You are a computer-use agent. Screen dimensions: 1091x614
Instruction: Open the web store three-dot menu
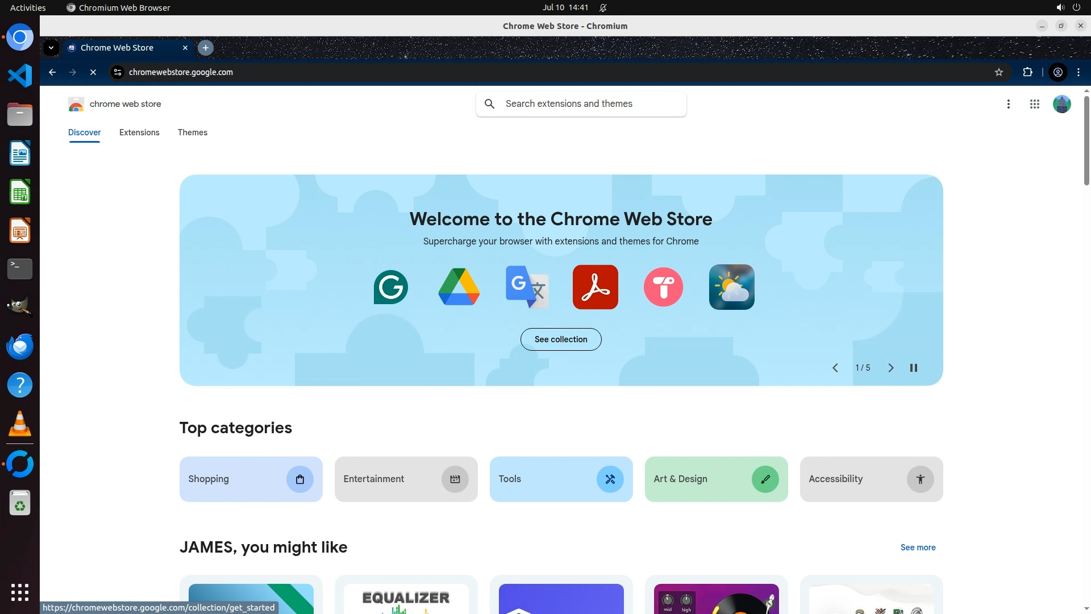coord(1008,104)
